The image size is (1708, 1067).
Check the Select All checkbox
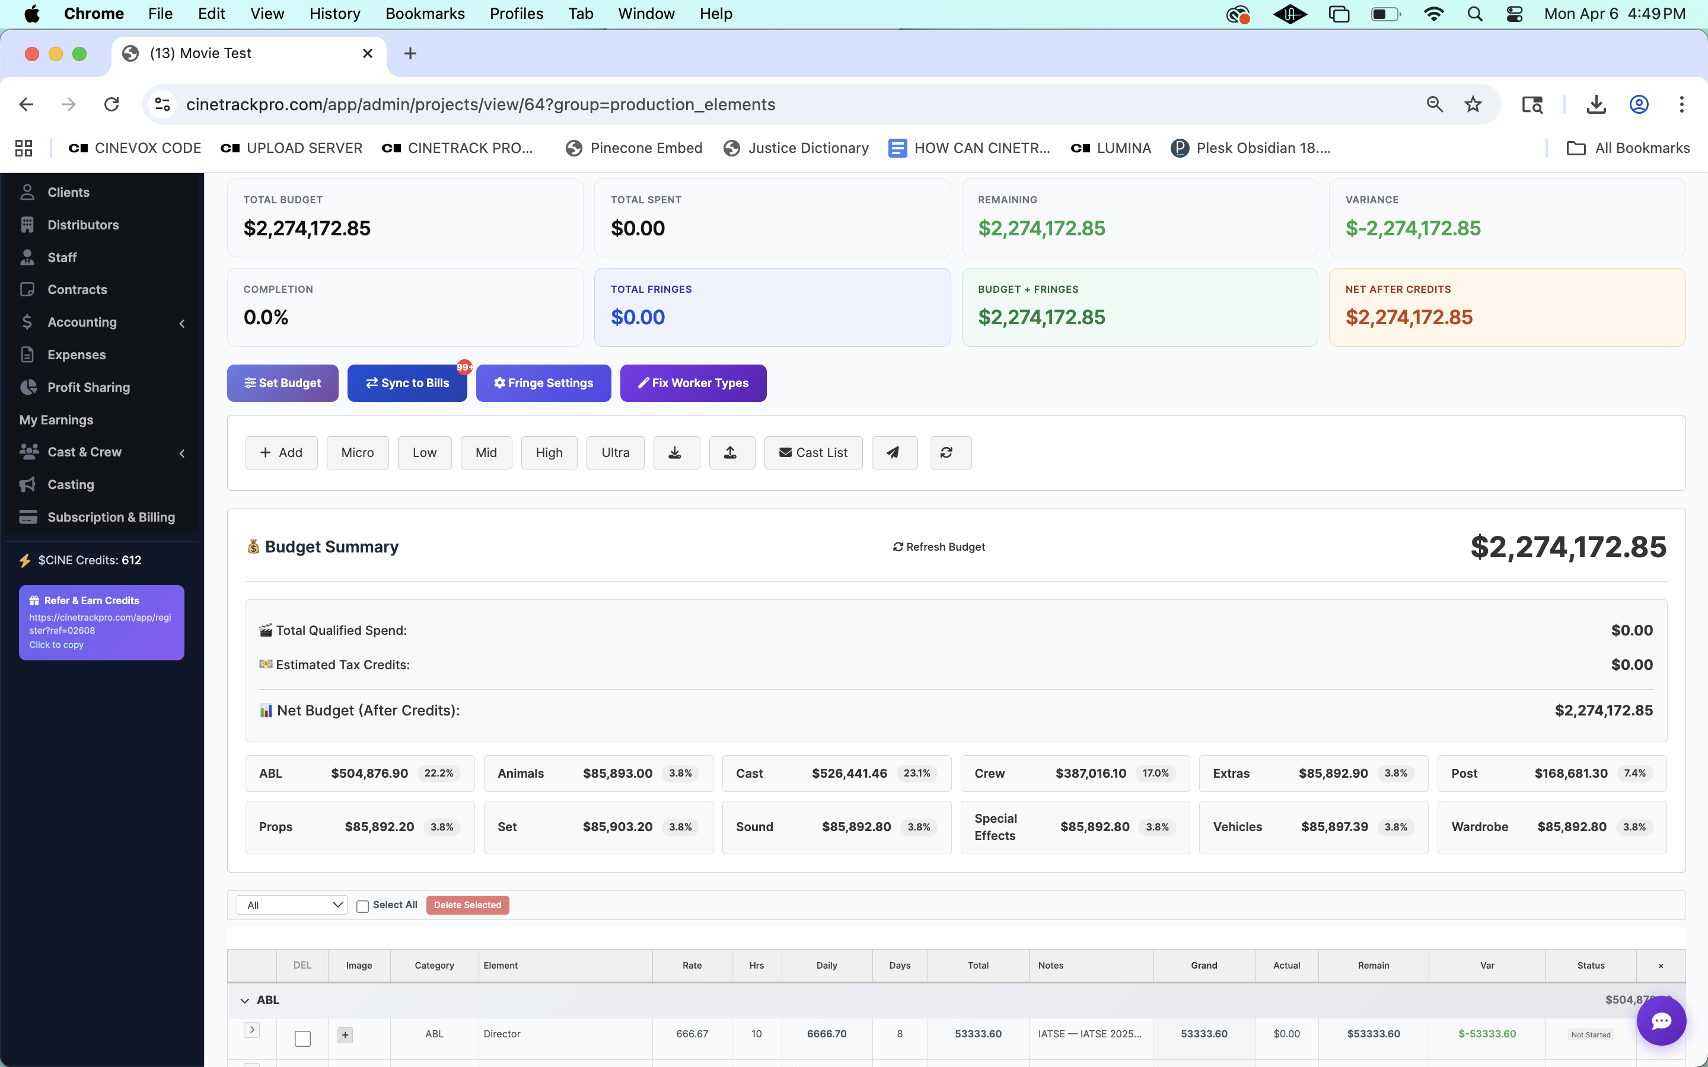pos(363,906)
